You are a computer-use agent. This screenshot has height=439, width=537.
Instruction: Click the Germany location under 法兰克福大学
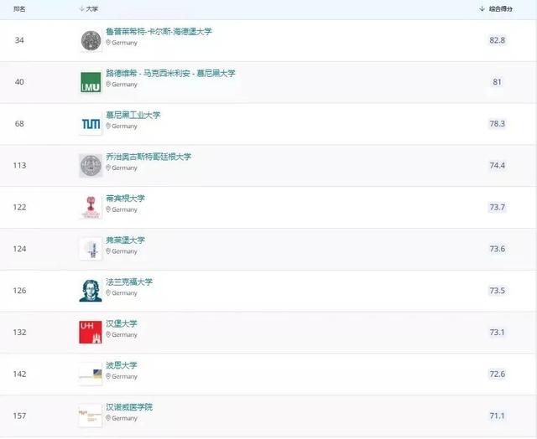pyautogui.click(x=123, y=293)
